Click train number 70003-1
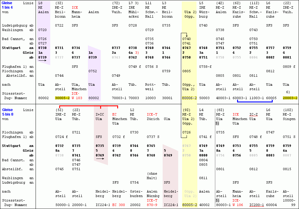299x209 pixels. (119, 98)
